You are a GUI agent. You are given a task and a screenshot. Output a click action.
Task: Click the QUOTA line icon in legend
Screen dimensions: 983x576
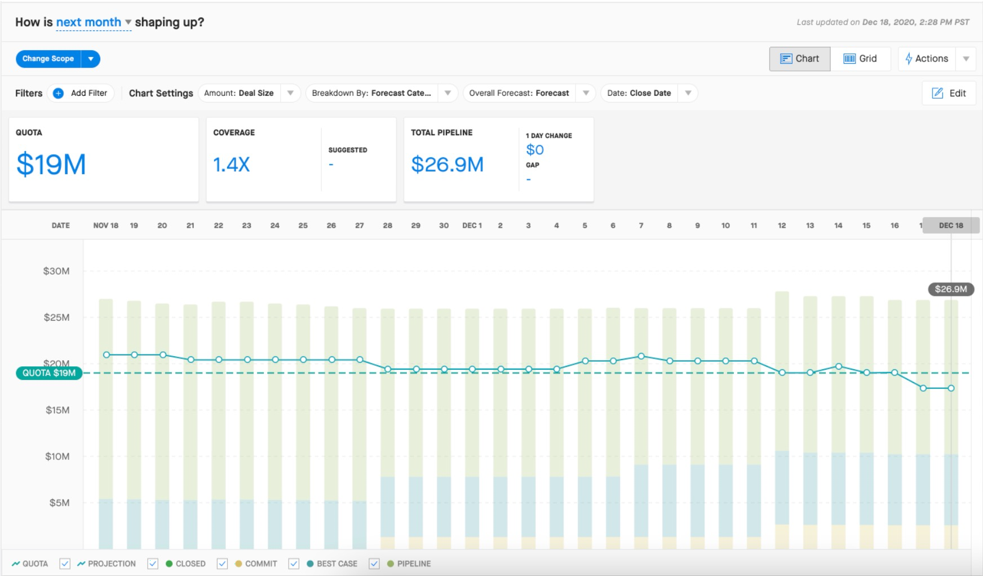pos(16,564)
